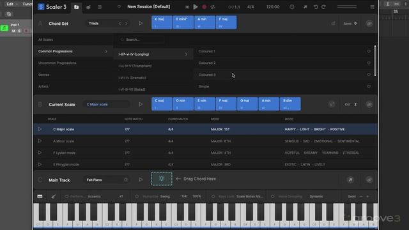This screenshot has height=230, width=409.
Task: Favorite Coloured 1 with its heart icon
Action: (369, 51)
